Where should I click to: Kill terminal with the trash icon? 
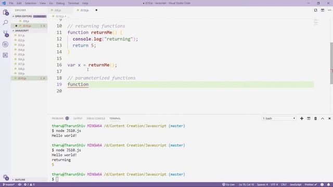316,118
